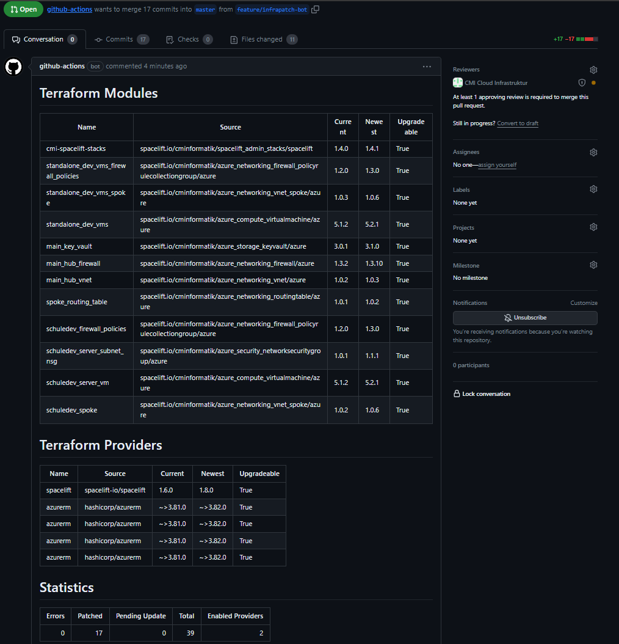Image resolution: width=619 pixels, height=644 pixels.
Task: Click the Terraform Providers heading
Action: [101, 445]
